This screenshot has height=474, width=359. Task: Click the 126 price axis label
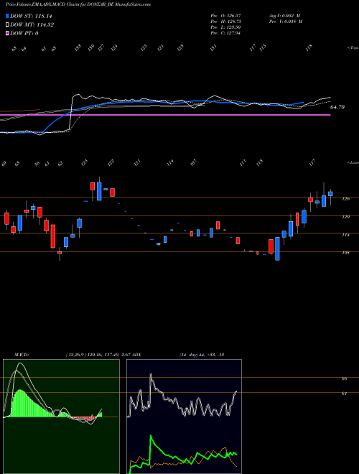pos(345,199)
